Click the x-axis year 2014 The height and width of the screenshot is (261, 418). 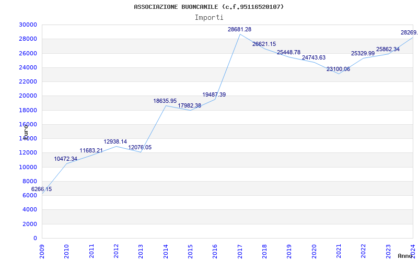click(166, 251)
